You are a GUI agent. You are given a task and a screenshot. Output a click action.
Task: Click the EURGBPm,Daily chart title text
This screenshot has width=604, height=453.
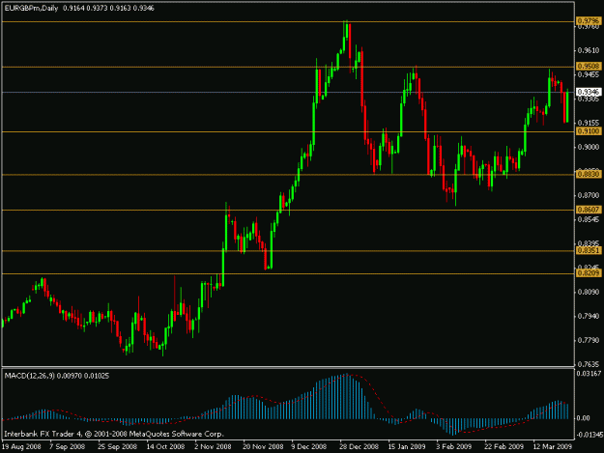[x=31, y=8]
